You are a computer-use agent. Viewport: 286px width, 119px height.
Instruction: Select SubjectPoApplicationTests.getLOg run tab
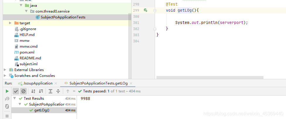(98, 83)
